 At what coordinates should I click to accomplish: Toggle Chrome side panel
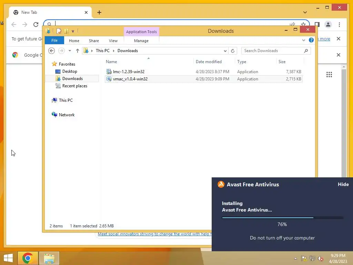317,24
